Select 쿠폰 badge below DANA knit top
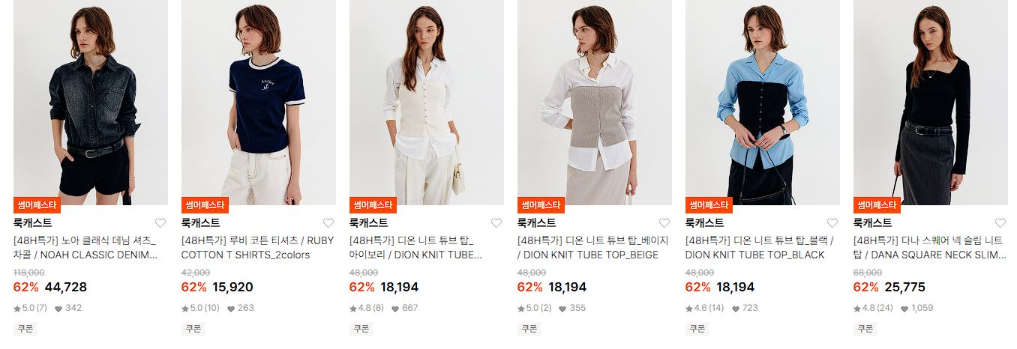The image size is (1017, 349). click(865, 329)
